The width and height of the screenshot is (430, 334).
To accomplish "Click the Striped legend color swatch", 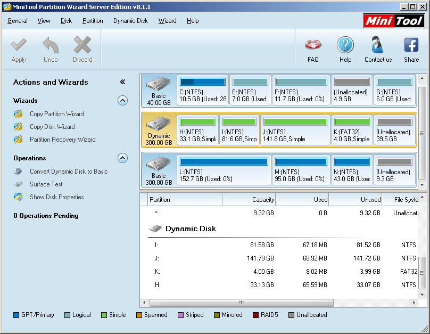I will click(180, 315).
